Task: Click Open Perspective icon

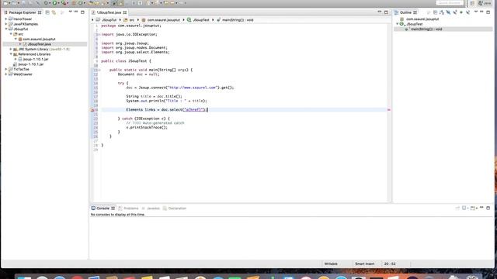Action: (x=472, y=3)
